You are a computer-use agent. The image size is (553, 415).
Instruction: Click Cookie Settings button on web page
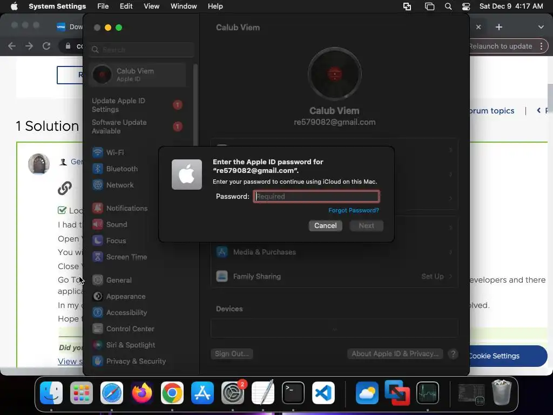pyautogui.click(x=508, y=356)
